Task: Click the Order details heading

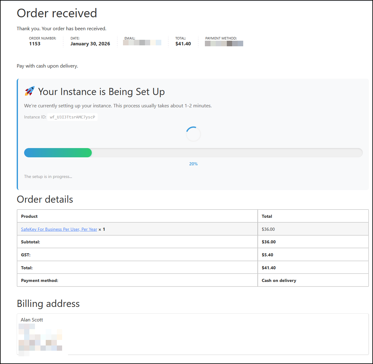Action: 45,199
